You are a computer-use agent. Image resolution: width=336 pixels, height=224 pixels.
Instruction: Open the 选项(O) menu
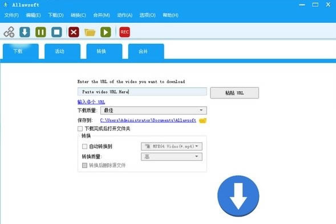click(x=147, y=15)
